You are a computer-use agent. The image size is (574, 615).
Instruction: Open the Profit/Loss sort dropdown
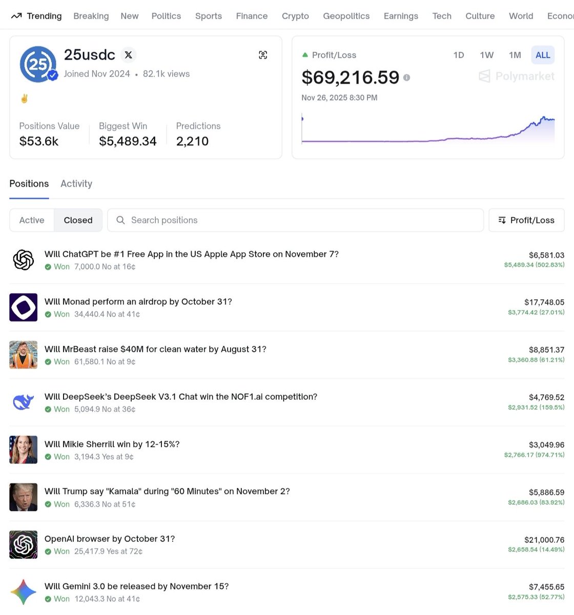pyautogui.click(x=526, y=220)
